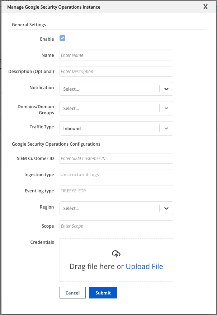
Task: Click the cloud upload icon
Action: 116,254
